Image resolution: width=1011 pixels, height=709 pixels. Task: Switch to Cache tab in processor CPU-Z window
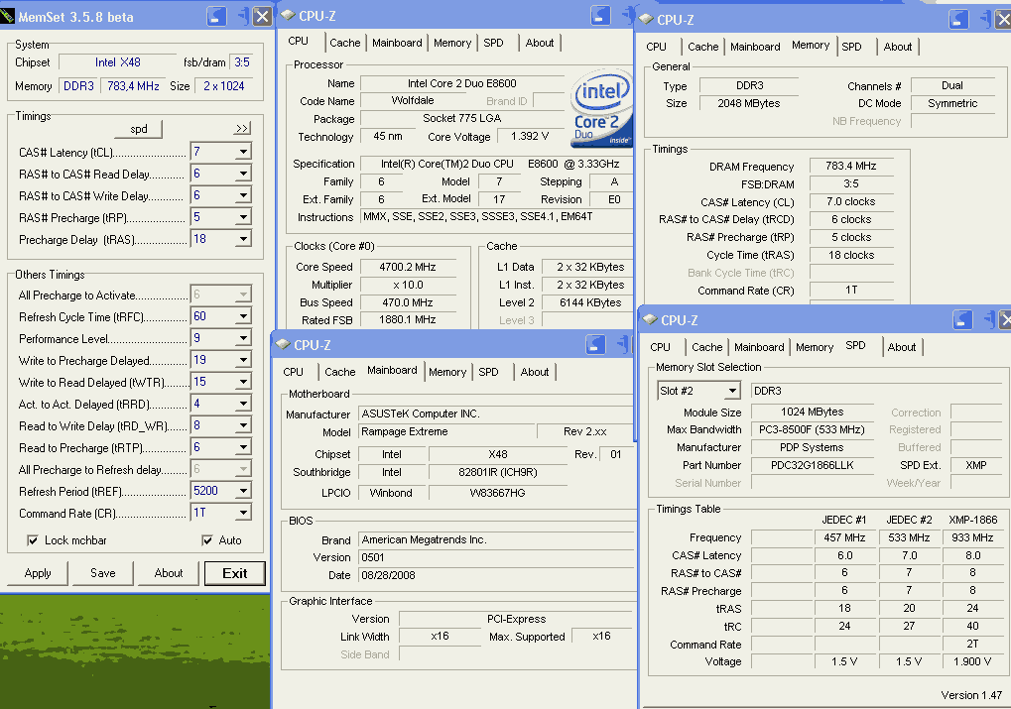(345, 43)
